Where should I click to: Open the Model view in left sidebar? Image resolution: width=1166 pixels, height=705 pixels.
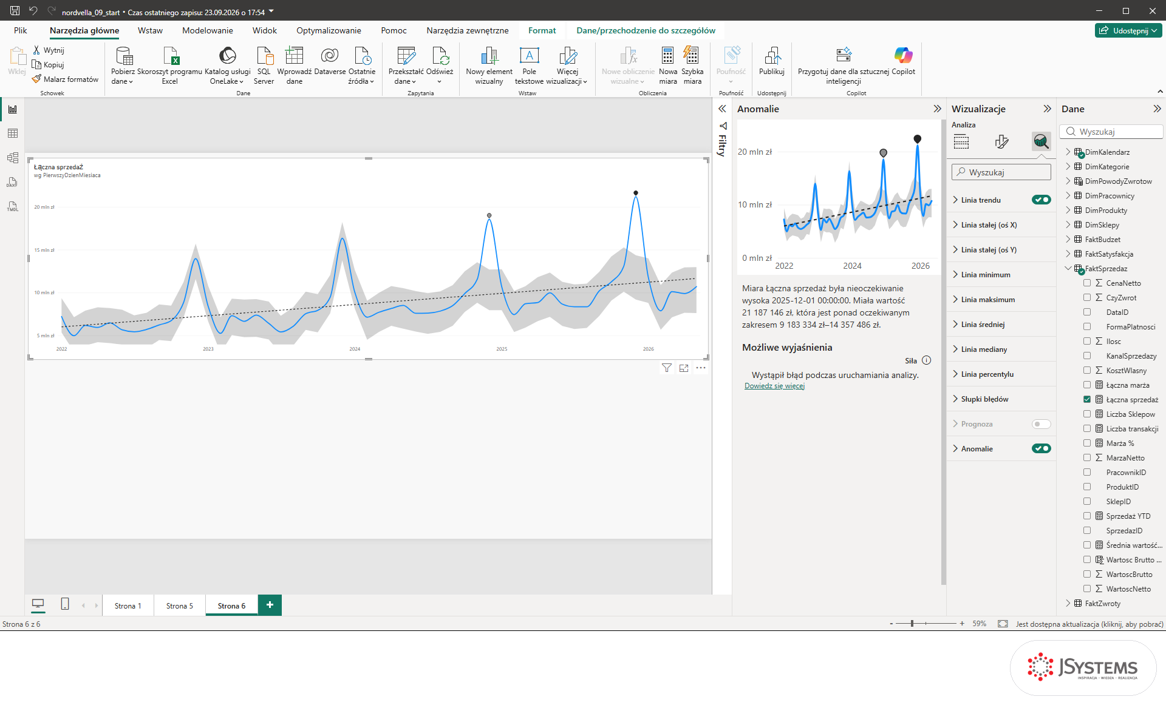(13, 158)
